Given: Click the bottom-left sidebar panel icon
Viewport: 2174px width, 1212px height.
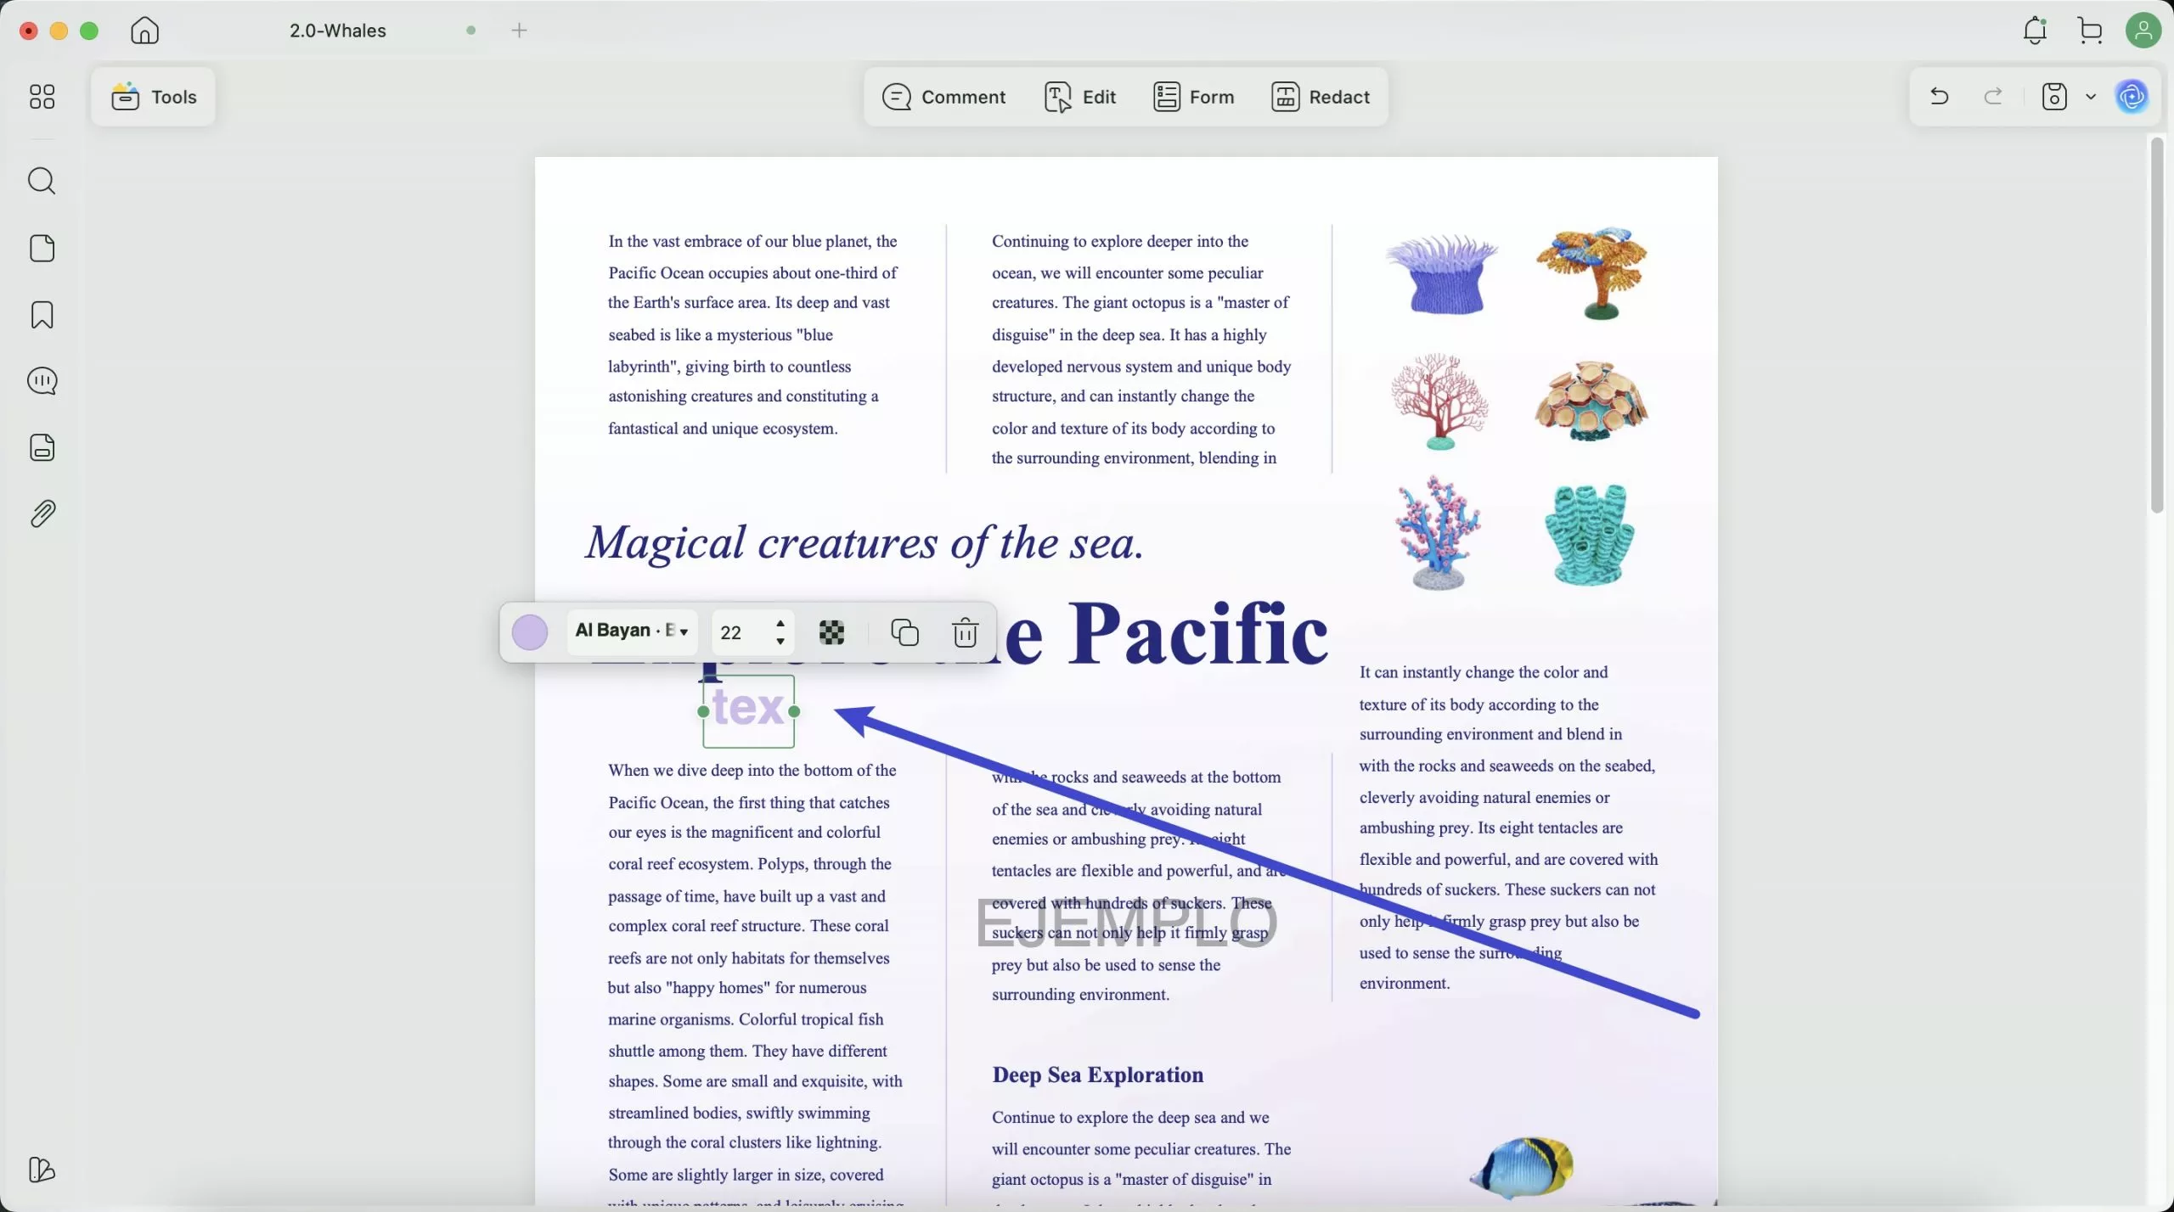Looking at the screenshot, I should click(x=42, y=1170).
